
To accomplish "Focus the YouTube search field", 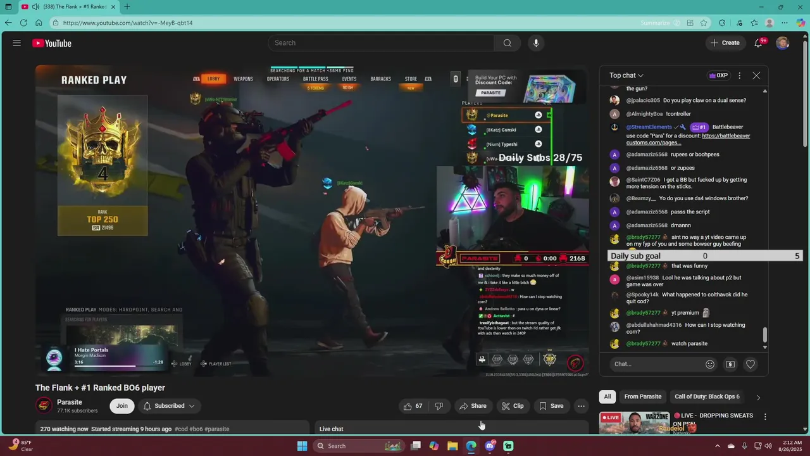I will tap(381, 43).
